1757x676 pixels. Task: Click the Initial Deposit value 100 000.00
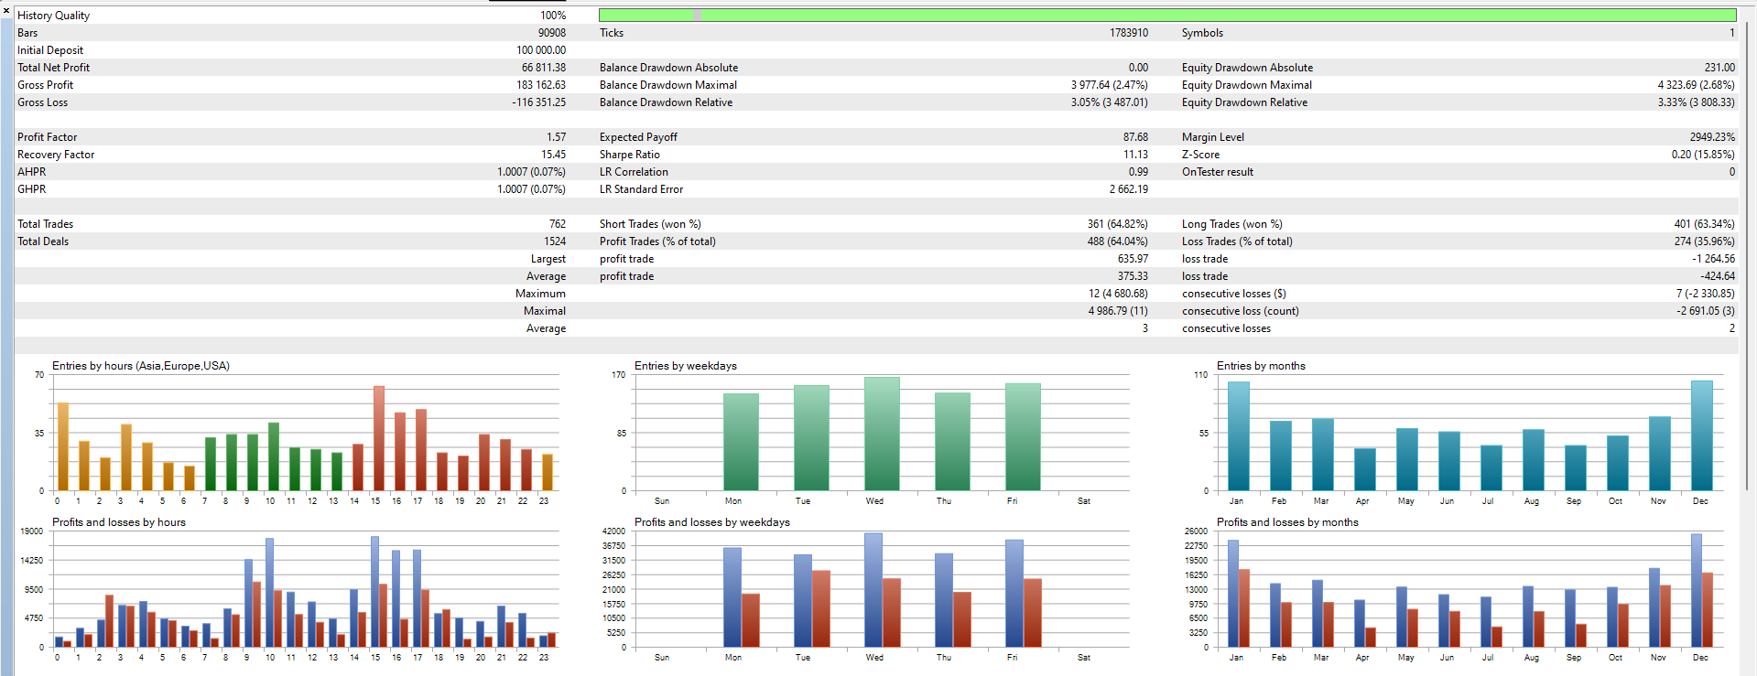[x=541, y=50]
